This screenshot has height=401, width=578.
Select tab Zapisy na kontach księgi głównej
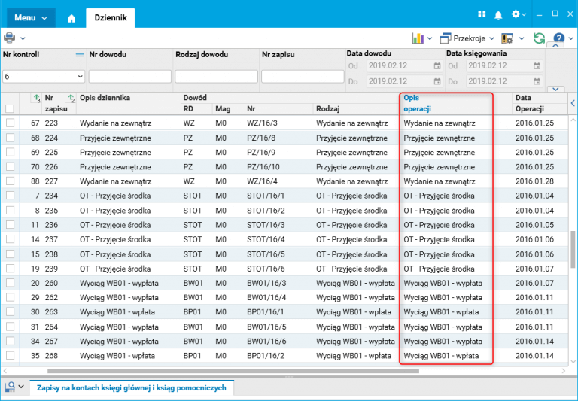132,387
